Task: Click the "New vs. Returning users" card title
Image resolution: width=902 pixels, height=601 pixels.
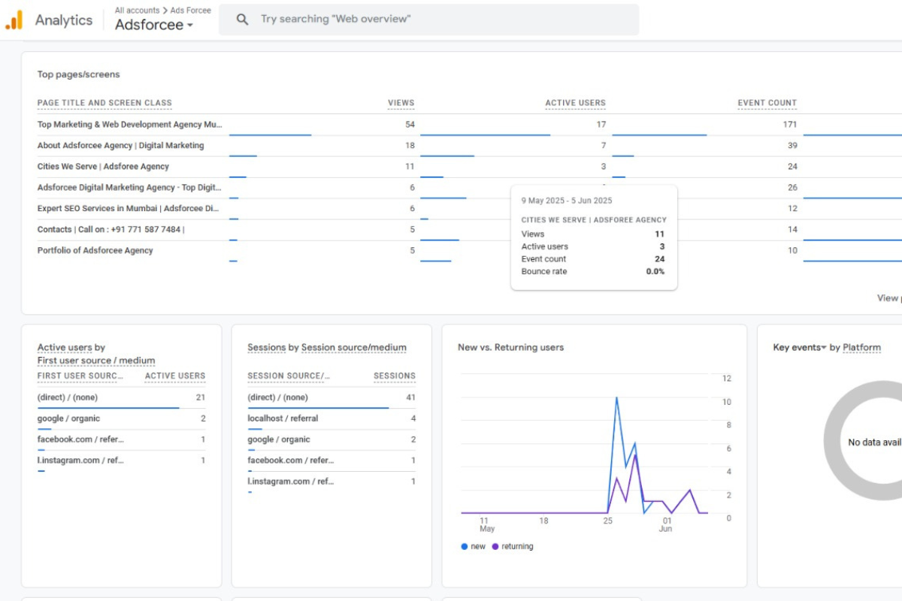Action: click(511, 348)
